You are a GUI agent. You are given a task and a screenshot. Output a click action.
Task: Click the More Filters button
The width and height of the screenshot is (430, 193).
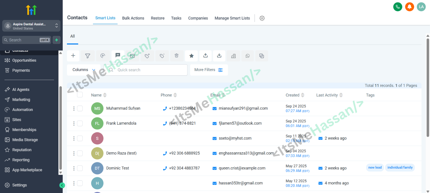[209, 70]
